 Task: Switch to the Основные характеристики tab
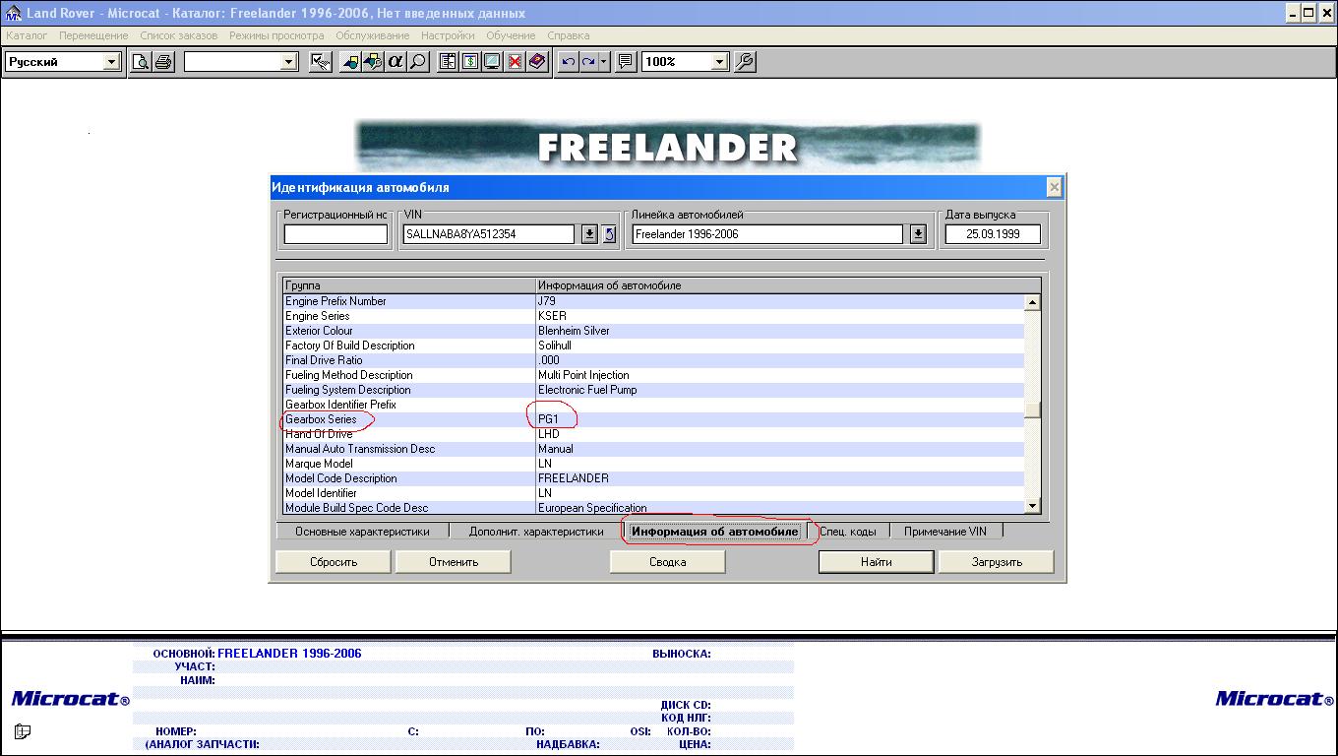(362, 532)
